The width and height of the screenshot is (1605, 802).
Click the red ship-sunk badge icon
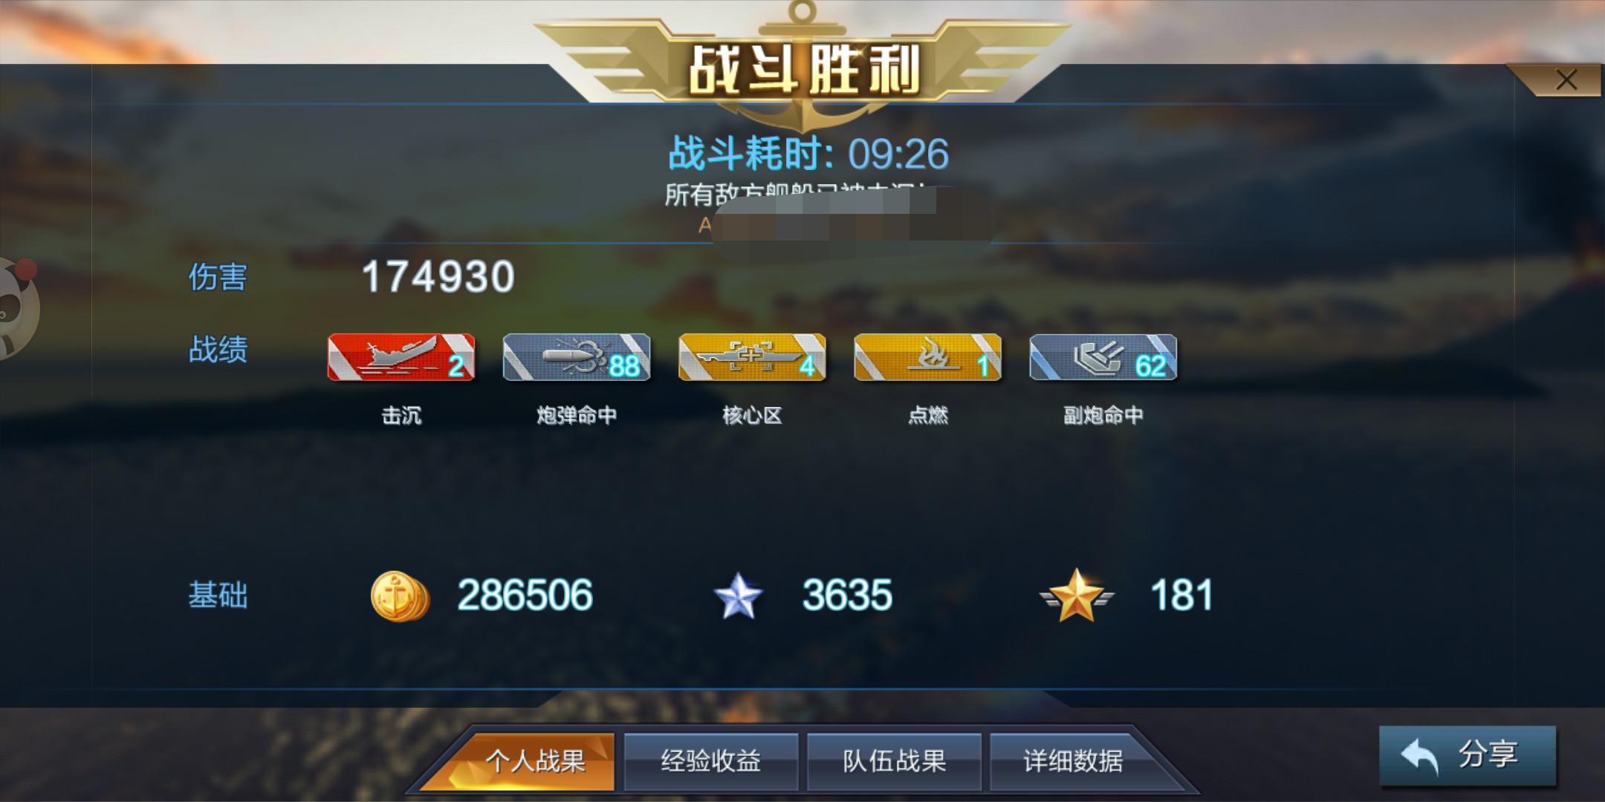(401, 357)
